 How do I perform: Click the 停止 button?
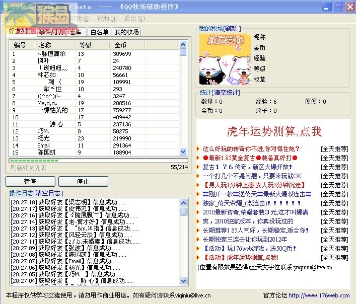click(83, 182)
